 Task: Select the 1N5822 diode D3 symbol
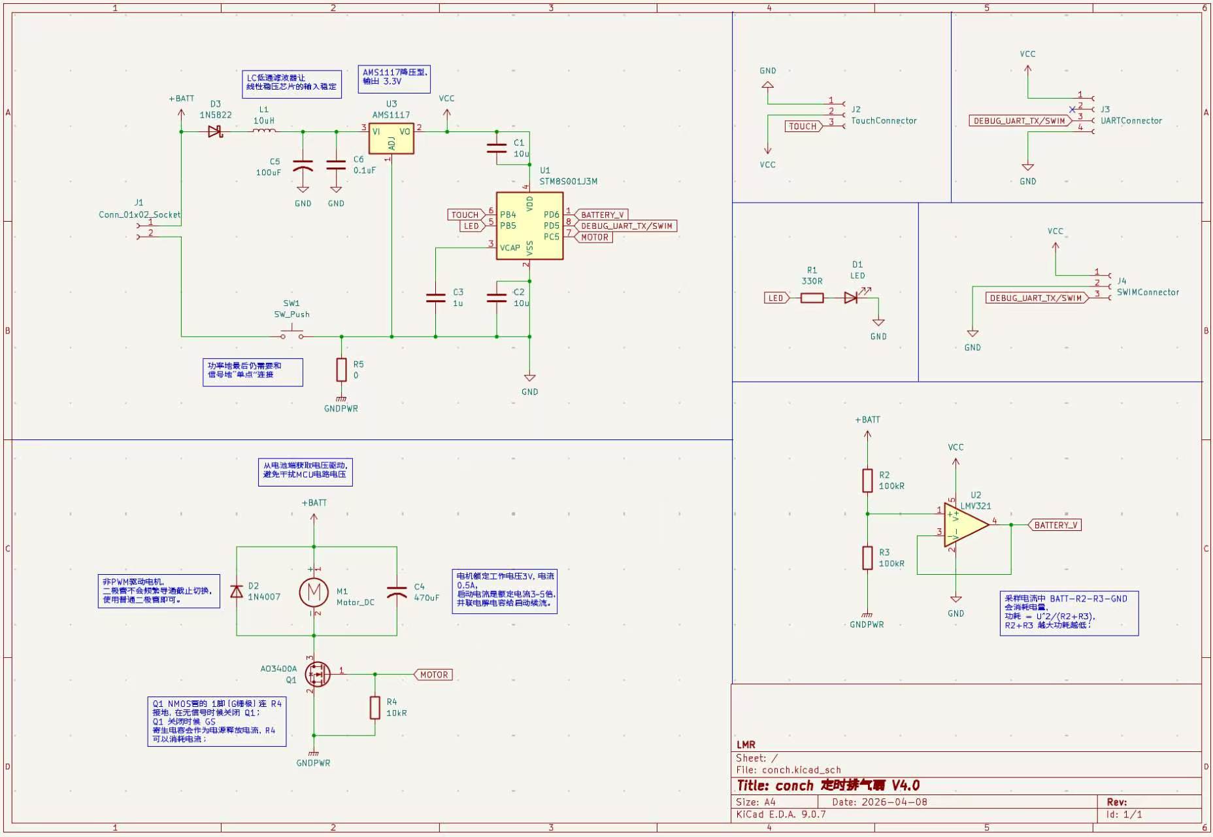[x=215, y=132]
